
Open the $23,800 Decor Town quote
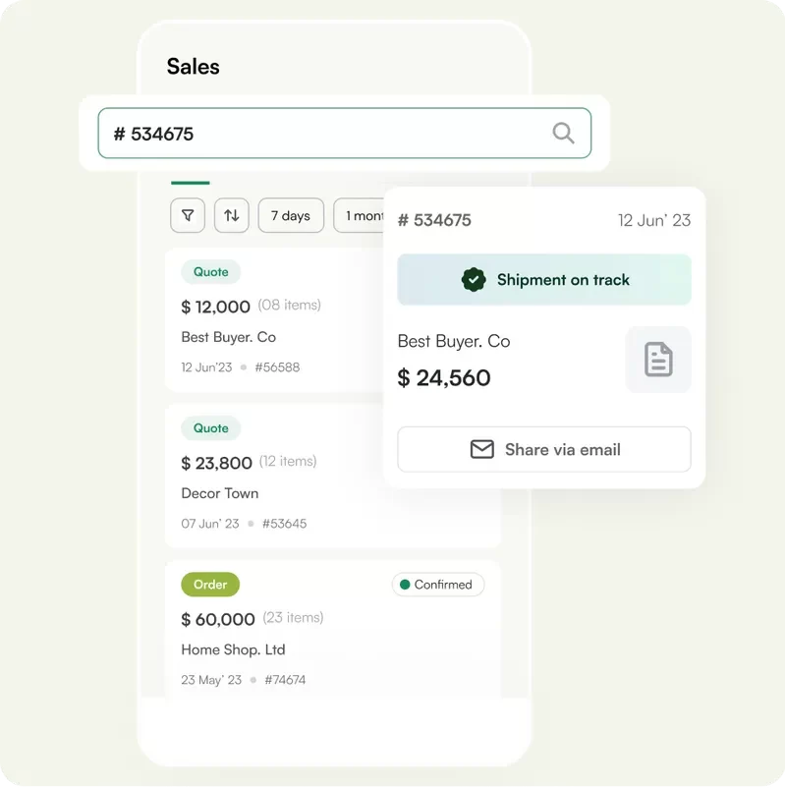(x=275, y=477)
